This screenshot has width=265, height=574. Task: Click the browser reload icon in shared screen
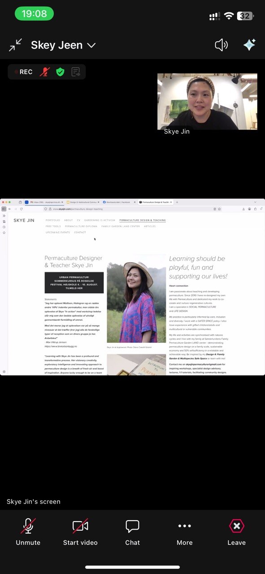tap(21, 209)
